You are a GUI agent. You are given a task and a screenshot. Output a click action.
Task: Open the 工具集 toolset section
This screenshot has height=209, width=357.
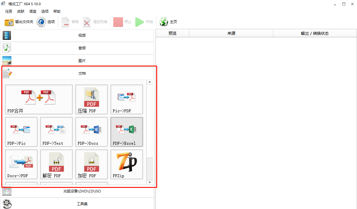tap(82, 203)
